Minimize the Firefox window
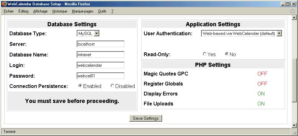 [x=283, y=4]
